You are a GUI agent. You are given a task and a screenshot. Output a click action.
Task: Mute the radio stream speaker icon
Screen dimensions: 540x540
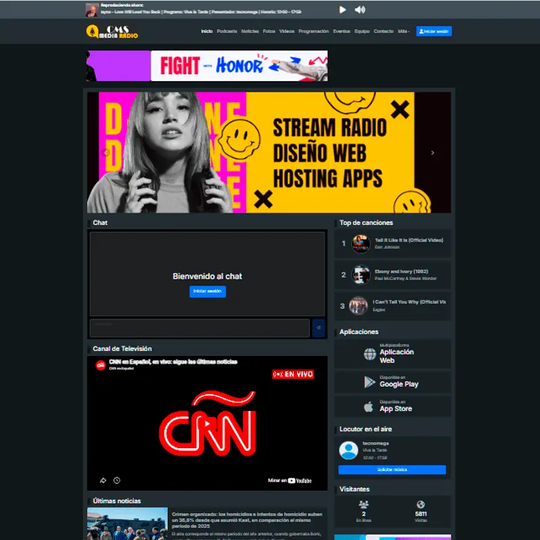point(360,9)
